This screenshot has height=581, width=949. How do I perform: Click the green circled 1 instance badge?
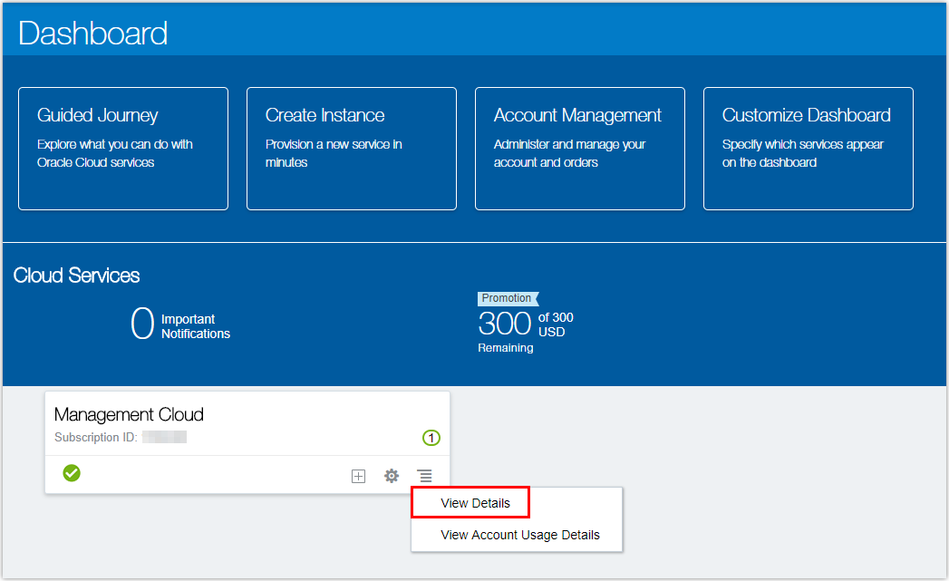[x=431, y=438]
